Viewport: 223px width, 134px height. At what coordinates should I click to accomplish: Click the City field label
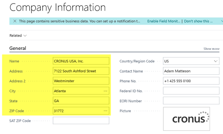click(13, 91)
